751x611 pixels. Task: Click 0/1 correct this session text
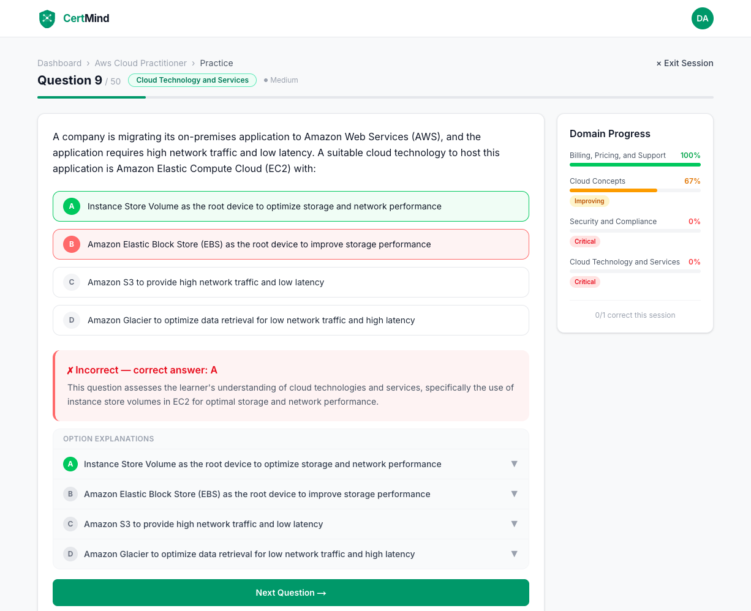click(635, 315)
